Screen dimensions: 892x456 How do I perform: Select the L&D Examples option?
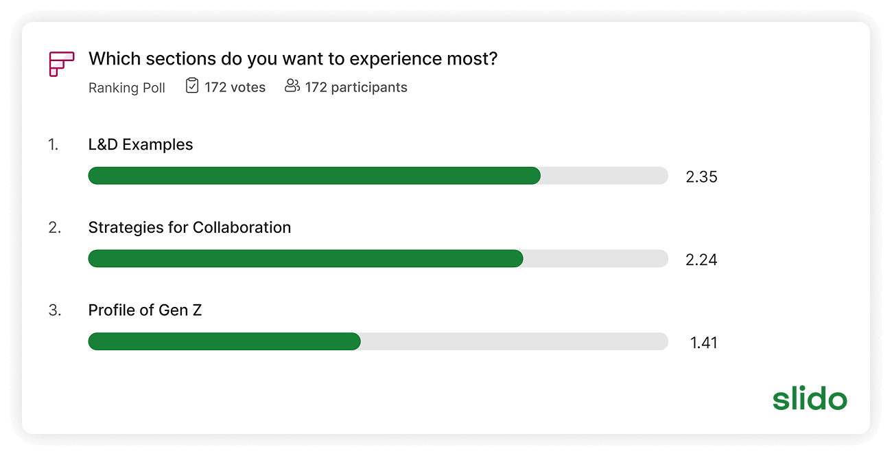(x=141, y=145)
